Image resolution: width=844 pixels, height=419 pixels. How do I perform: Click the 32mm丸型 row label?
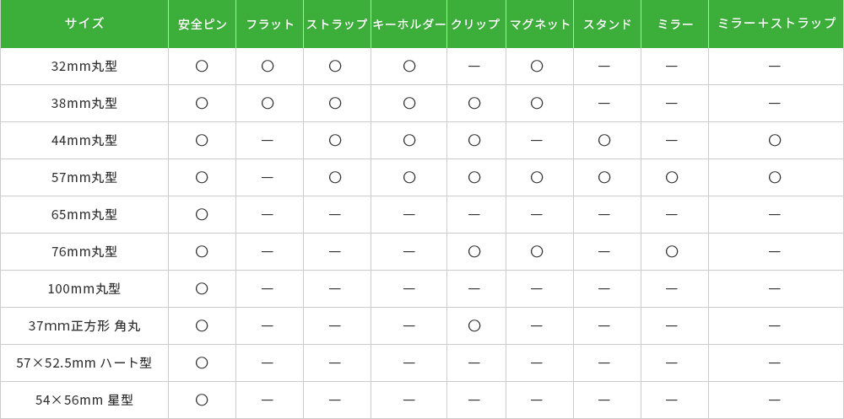pos(84,66)
